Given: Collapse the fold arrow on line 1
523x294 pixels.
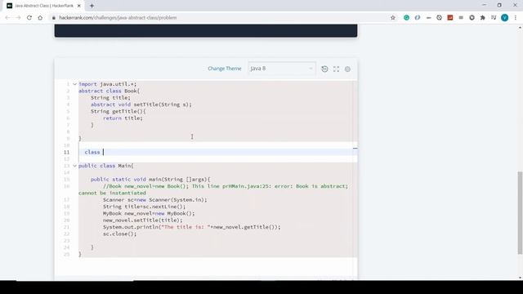Looking at the screenshot, I should (74, 84).
